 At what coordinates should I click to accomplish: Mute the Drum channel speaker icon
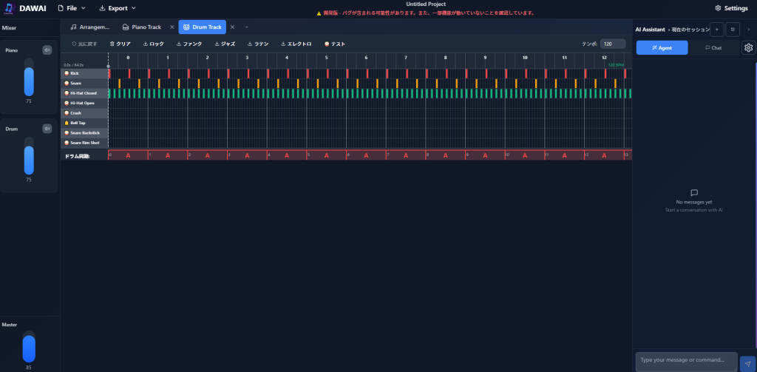pyautogui.click(x=47, y=129)
